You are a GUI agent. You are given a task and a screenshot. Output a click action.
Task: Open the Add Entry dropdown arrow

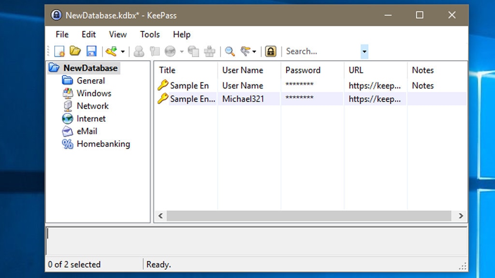coord(122,51)
